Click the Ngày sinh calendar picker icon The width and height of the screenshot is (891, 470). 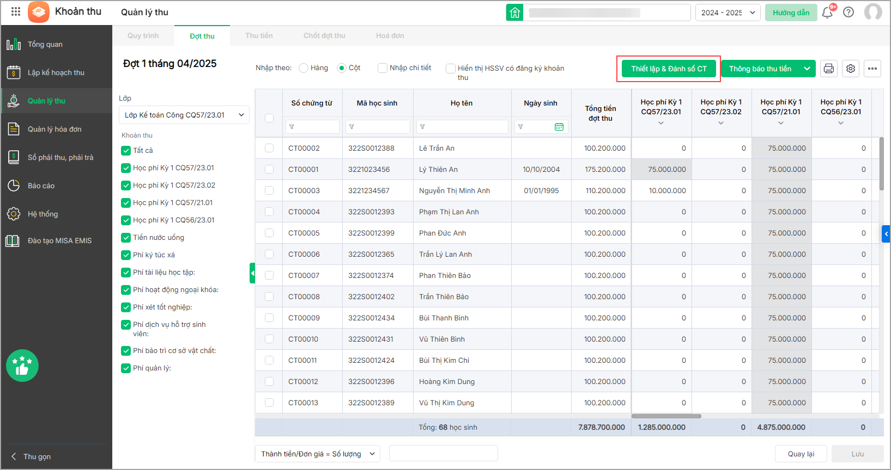tap(559, 127)
